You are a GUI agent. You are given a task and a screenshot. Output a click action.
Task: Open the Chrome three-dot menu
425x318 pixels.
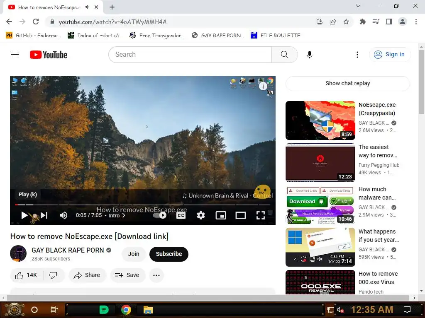pos(416,22)
